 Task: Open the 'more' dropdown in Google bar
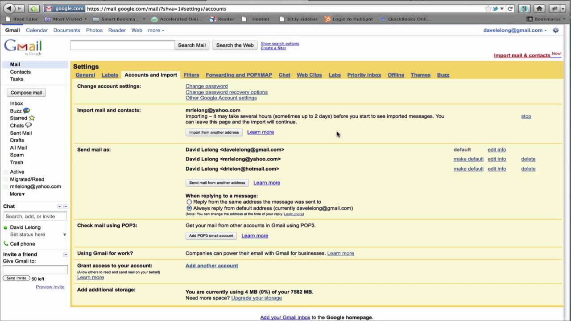pos(156,30)
